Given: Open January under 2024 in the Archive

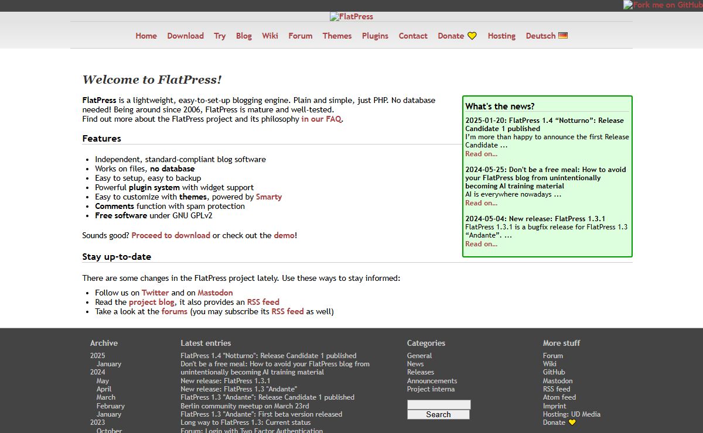Looking at the screenshot, I should (109, 414).
